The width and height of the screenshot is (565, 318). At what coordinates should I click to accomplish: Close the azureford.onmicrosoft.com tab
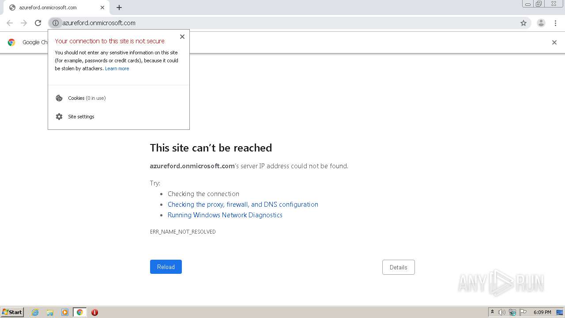point(102,8)
